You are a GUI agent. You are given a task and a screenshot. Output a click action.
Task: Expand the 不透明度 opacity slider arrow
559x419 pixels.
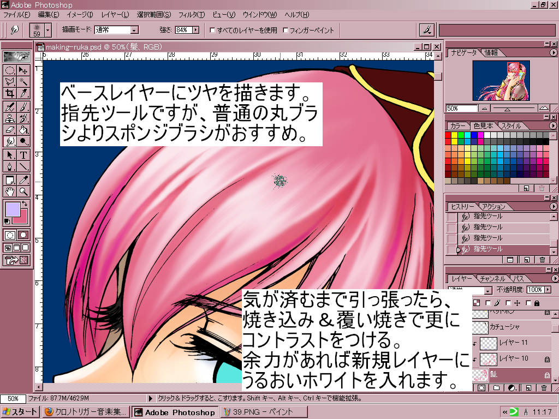(x=548, y=290)
